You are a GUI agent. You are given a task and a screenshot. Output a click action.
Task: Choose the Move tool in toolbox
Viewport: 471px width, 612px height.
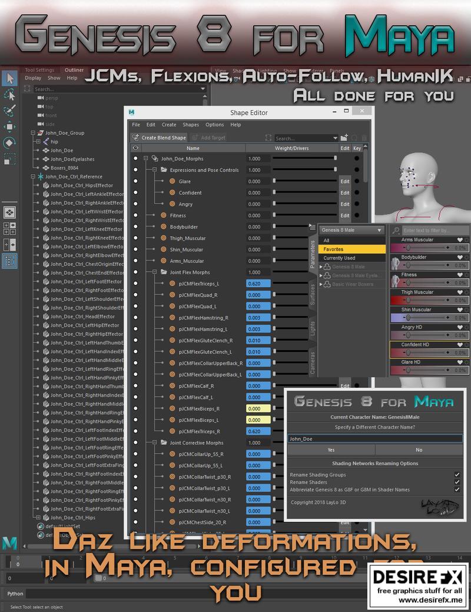pyautogui.click(x=9, y=127)
